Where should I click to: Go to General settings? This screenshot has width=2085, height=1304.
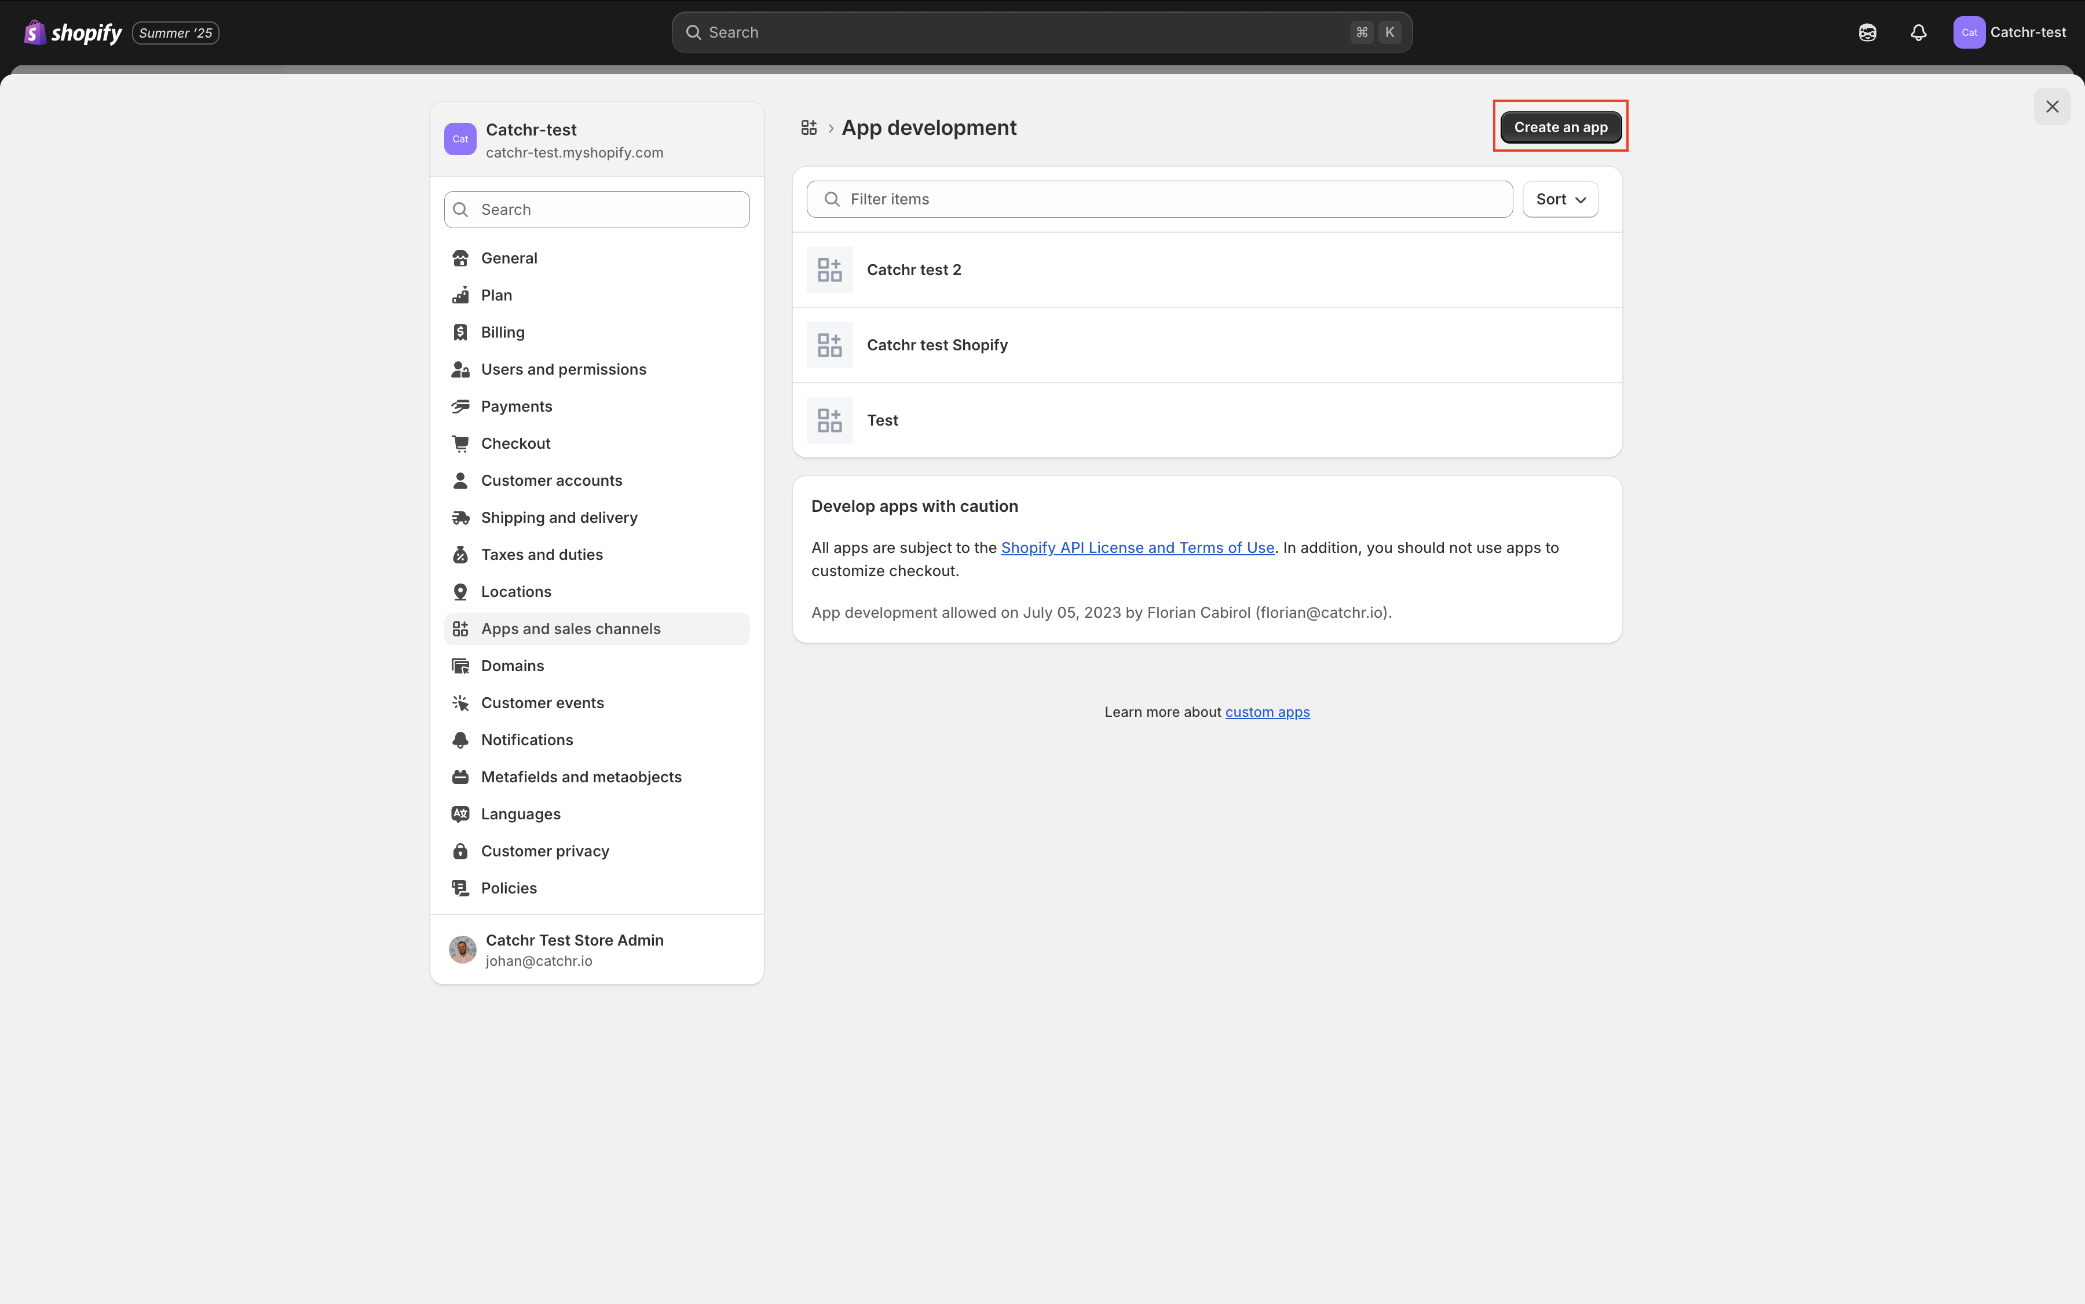[x=596, y=258]
